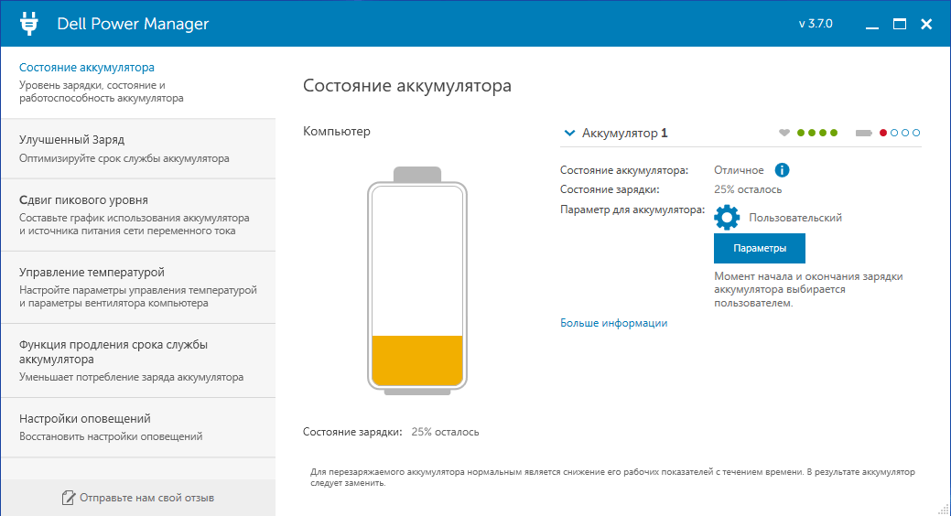Open the Улучшенный Заряд section
Viewport: 951px width, 516px height.
tap(71, 140)
